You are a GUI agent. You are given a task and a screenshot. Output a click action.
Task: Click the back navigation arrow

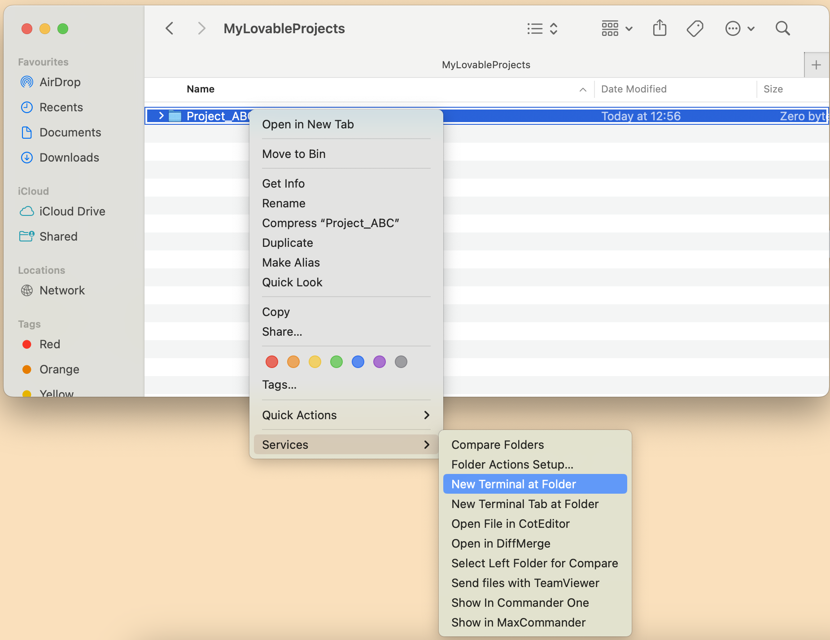pyautogui.click(x=169, y=28)
